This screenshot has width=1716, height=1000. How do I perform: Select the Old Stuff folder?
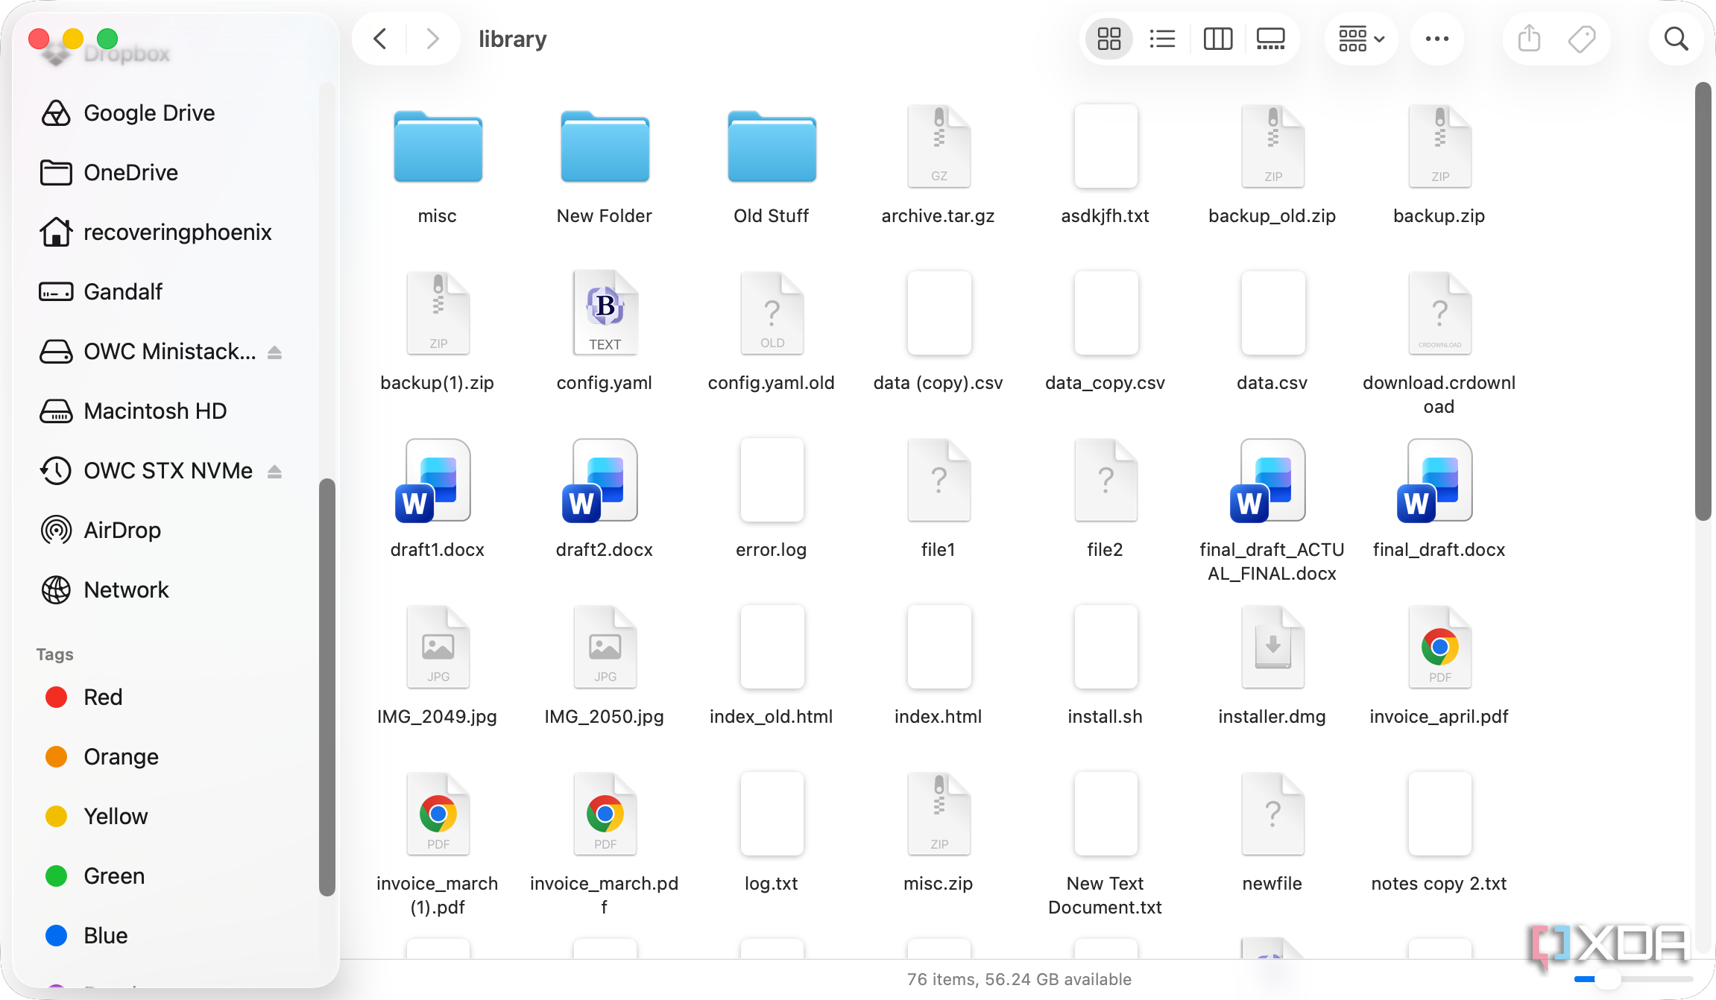(x=772, y=165)
